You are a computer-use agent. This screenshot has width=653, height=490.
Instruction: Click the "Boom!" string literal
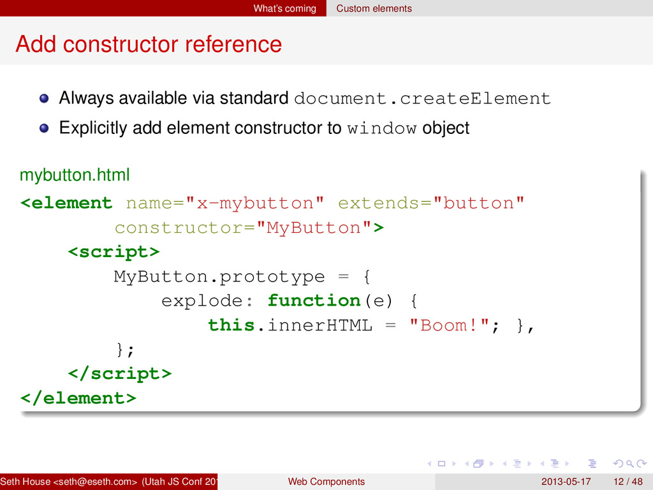pos(449,325)
